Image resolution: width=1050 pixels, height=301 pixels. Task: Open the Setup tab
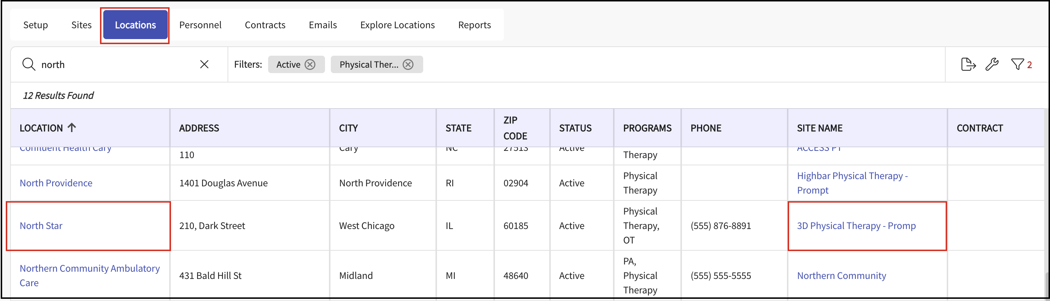coord(36,25)
